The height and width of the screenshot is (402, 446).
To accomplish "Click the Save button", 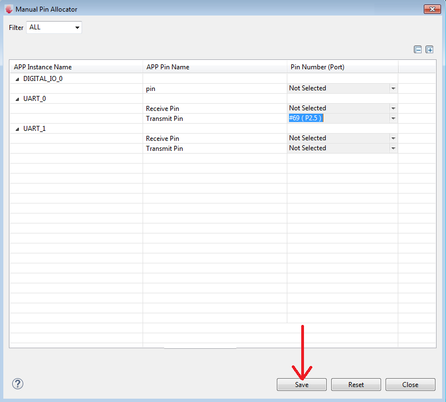I will (302, 385).
